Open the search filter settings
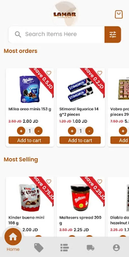This screenshot has height=257, width=129. coord(113,35)
